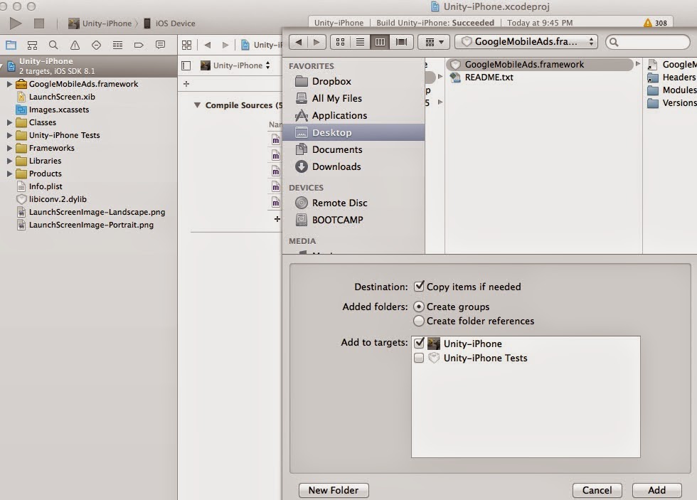Add a compile source with plus button
697x500 pixels.
[x=277, y=218]
